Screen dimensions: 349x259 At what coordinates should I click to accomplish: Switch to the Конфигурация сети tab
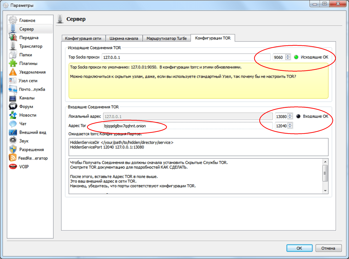pyautogui.click(x=83, y=38)
